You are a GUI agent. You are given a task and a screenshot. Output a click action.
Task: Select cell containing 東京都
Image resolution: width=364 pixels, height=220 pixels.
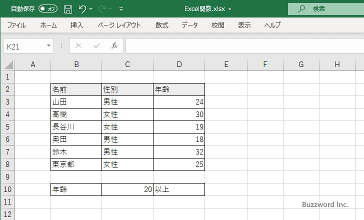[x=76, y=164]
